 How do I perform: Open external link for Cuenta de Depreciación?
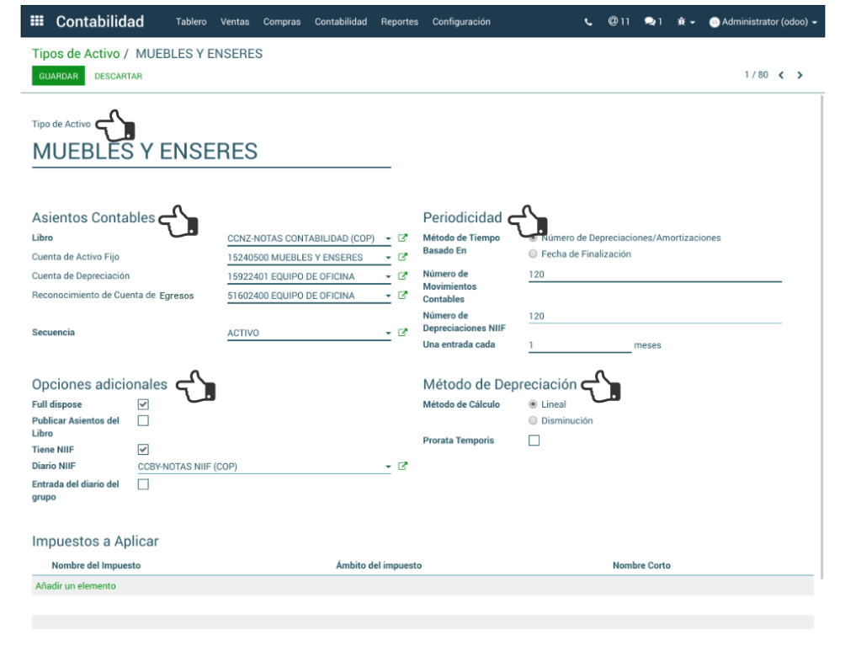[x=402, y=276]
